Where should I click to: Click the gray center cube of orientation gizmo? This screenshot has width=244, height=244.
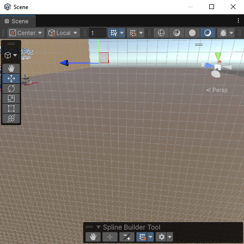coord(218,66)
